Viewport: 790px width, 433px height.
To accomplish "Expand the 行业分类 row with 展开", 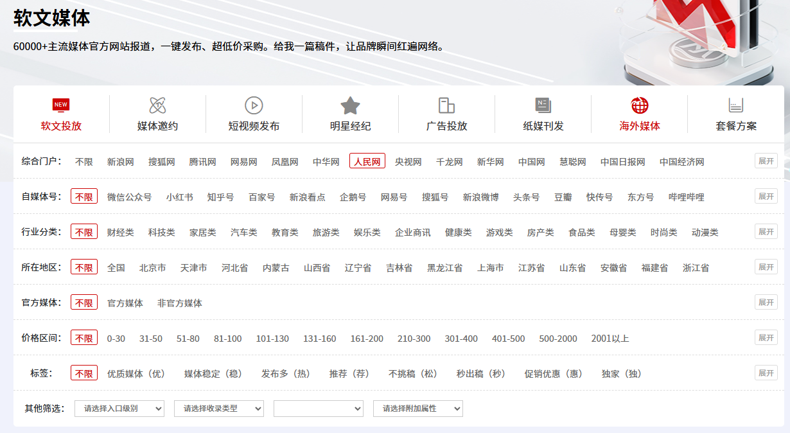I will click(766, 231).
